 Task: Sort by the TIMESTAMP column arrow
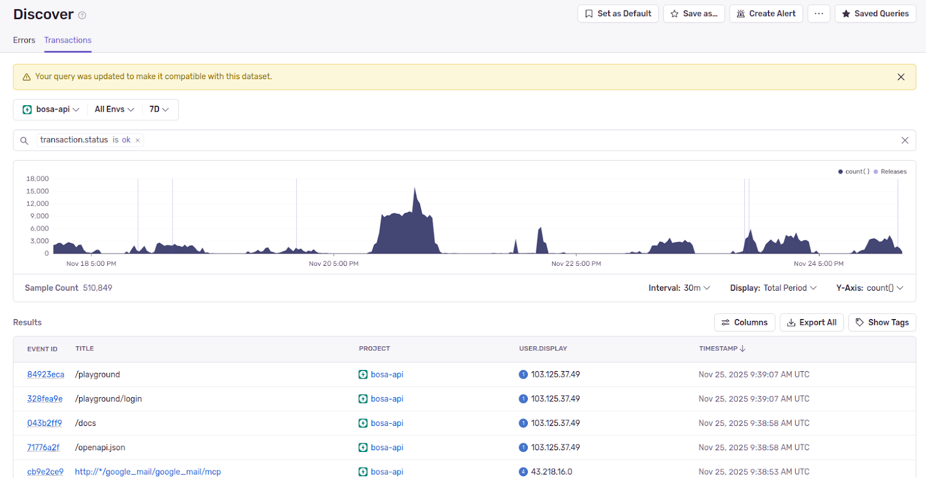[743, 349]
